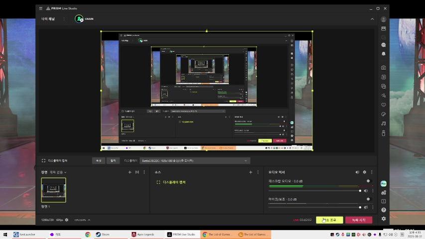Click the 1280x720 resolution text
Viewport: 425px width, 239px height.
[x=47, y=220]
